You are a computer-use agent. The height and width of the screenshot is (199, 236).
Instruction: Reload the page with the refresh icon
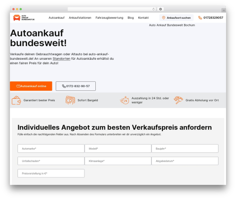(153, 9)
